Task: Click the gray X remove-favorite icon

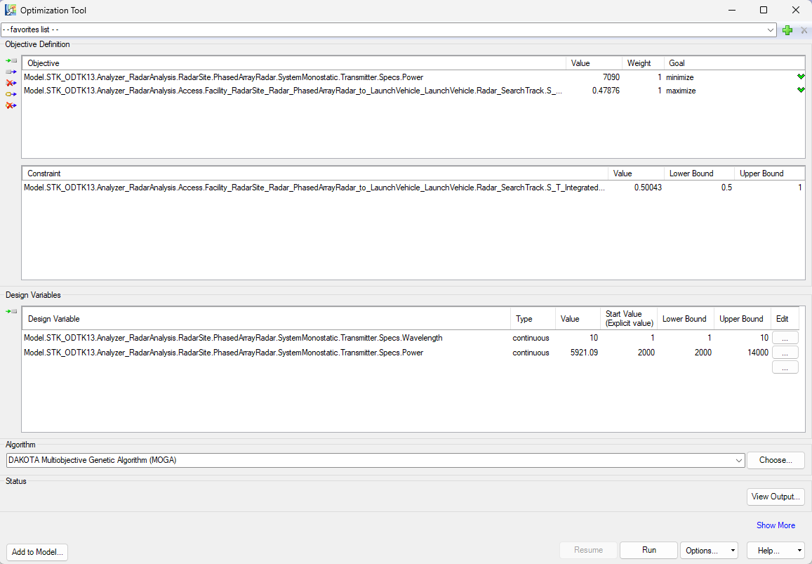Action: (804, 30)
